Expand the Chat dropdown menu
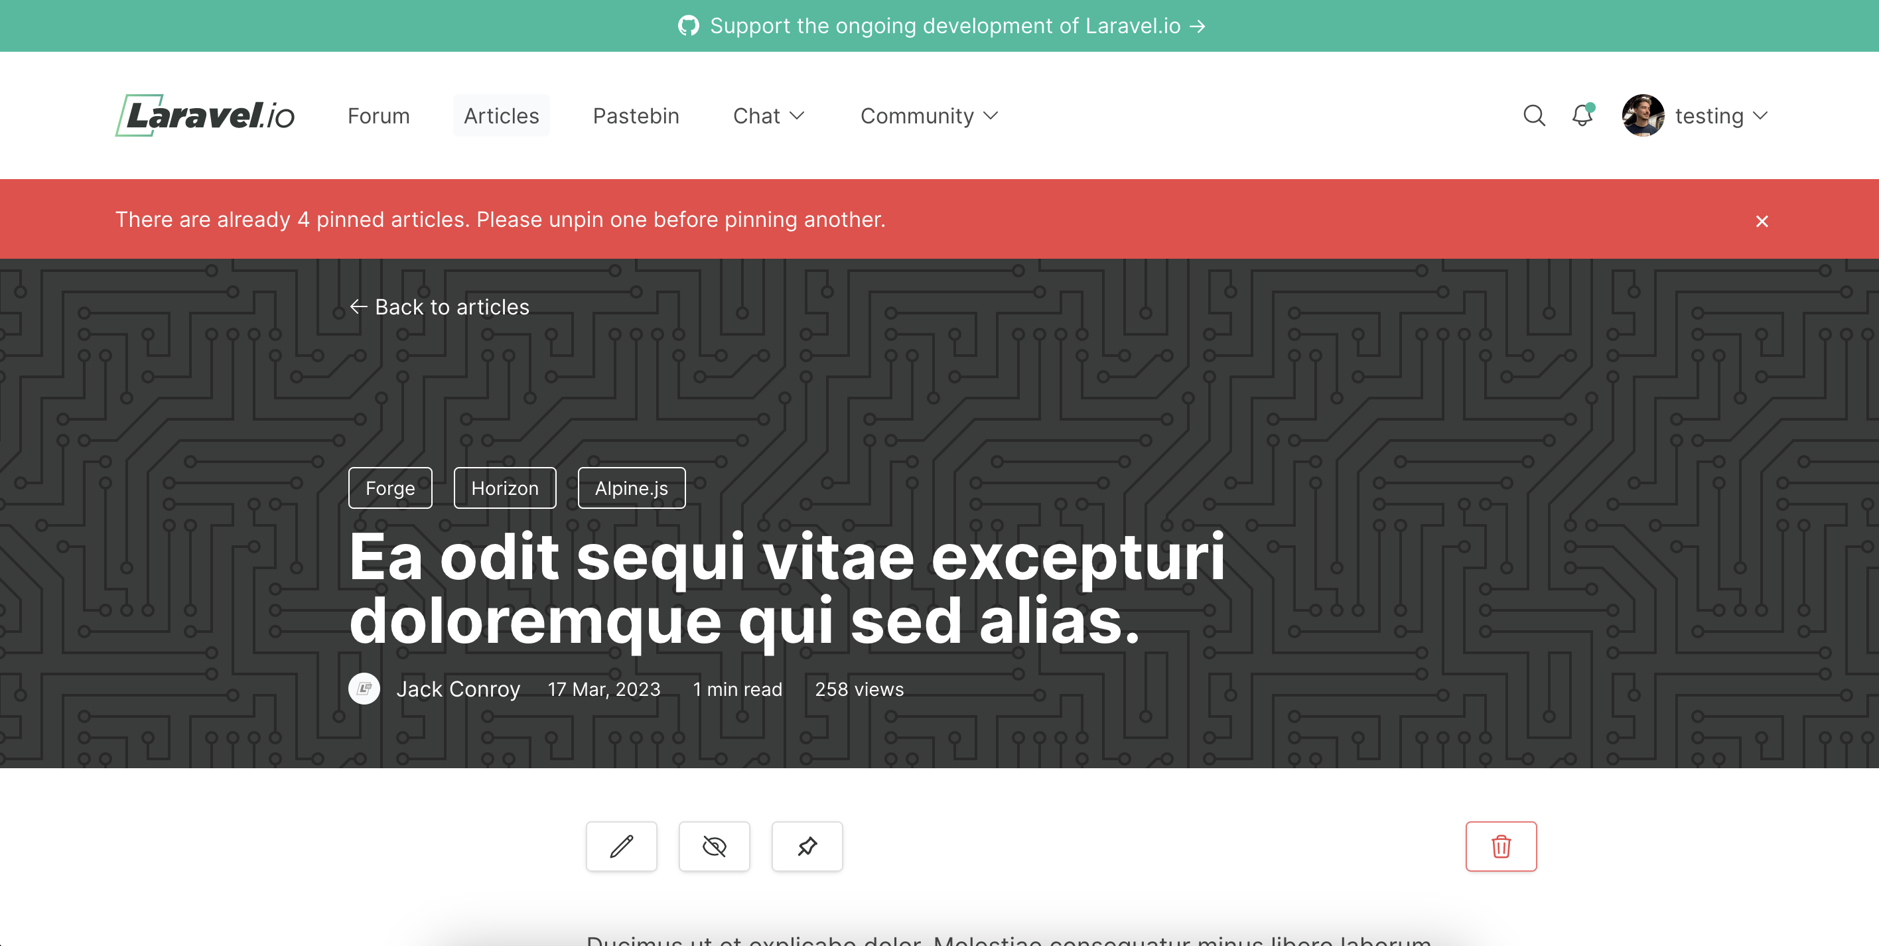 click(768, 115)
